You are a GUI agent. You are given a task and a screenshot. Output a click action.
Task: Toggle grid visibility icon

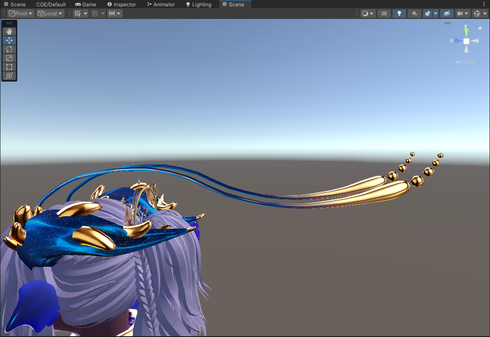(x=78, y=13)
